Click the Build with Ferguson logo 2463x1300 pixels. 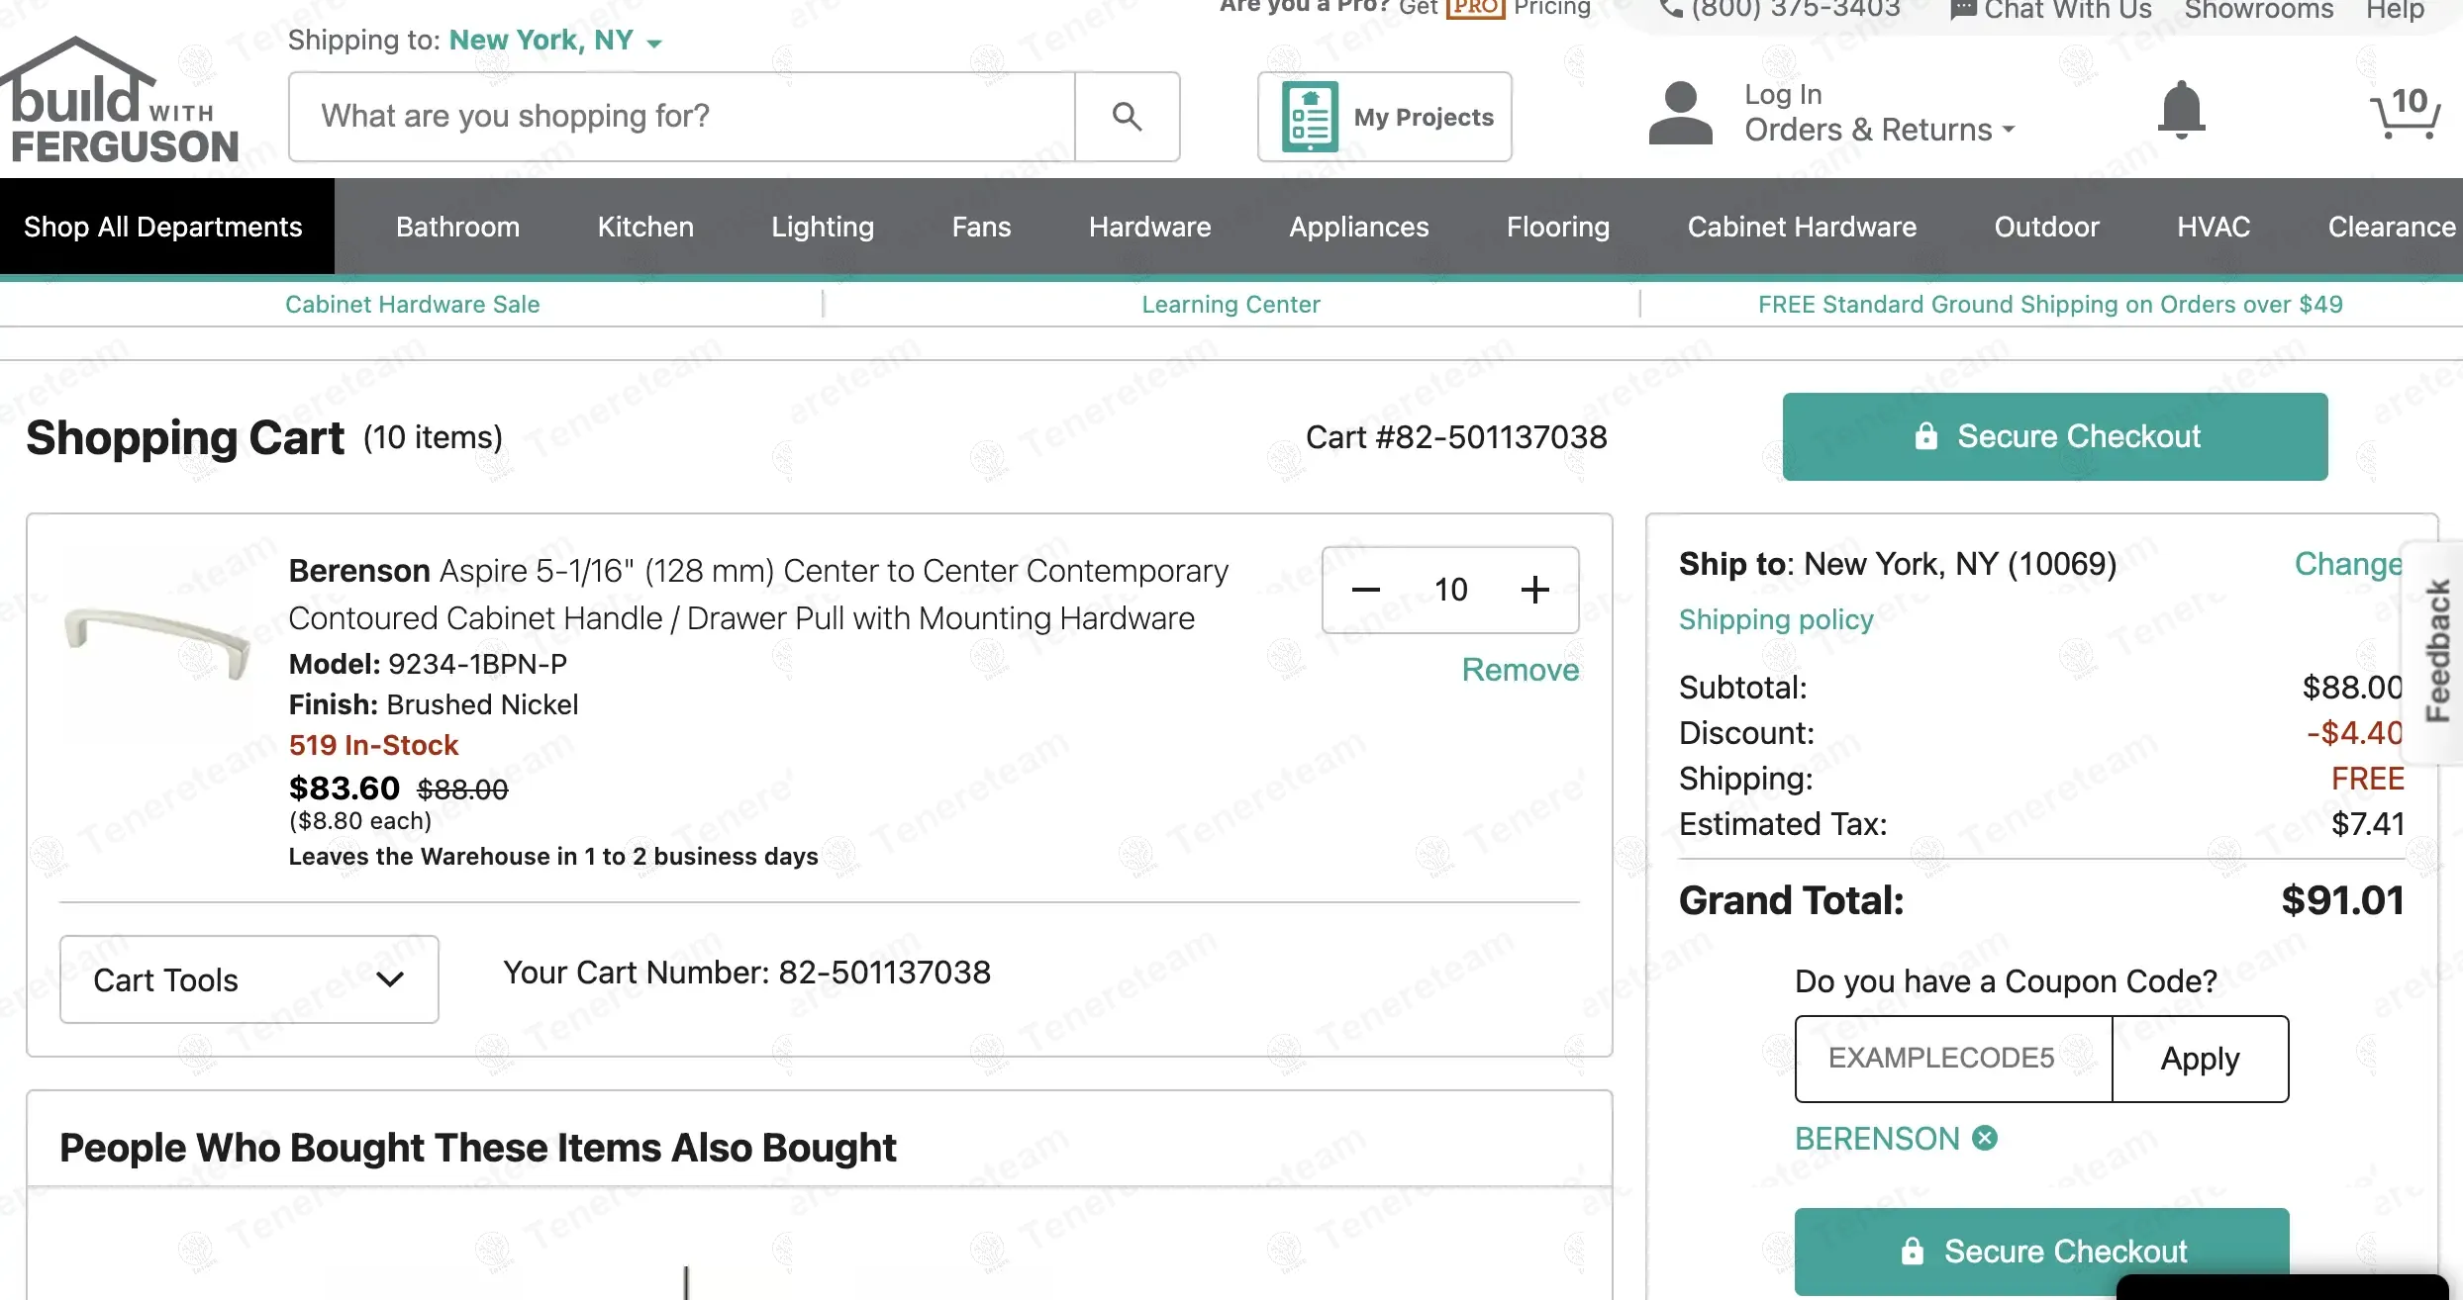coord(119,104)
